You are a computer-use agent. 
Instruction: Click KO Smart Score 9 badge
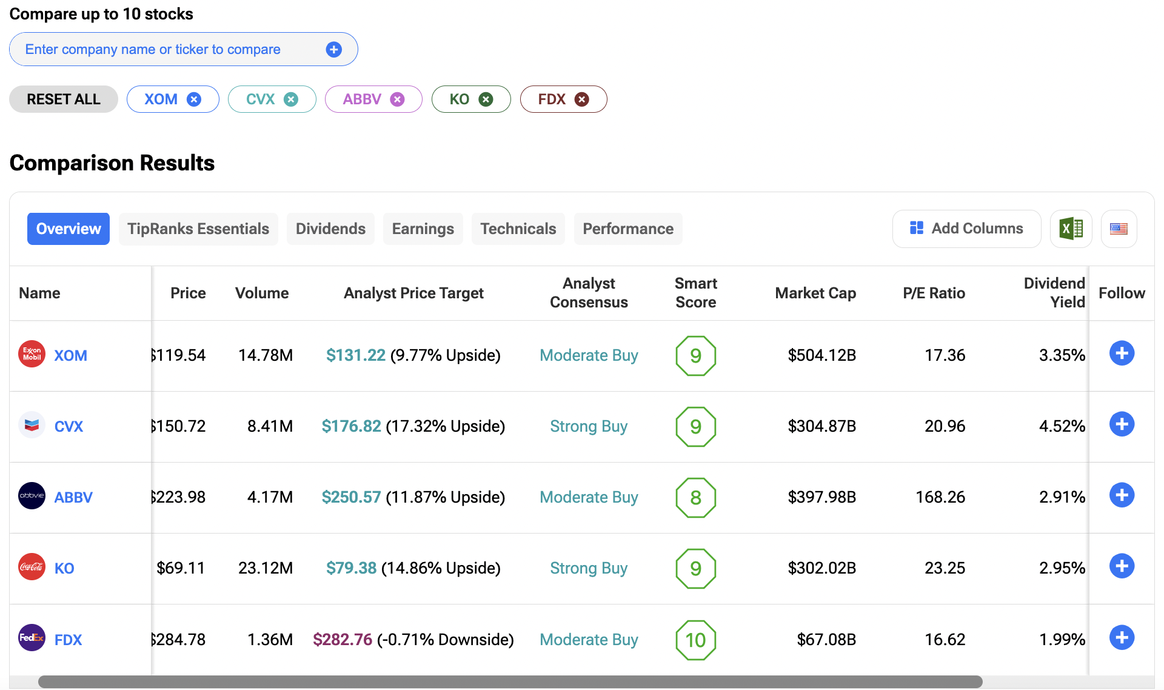coord(696,569)
